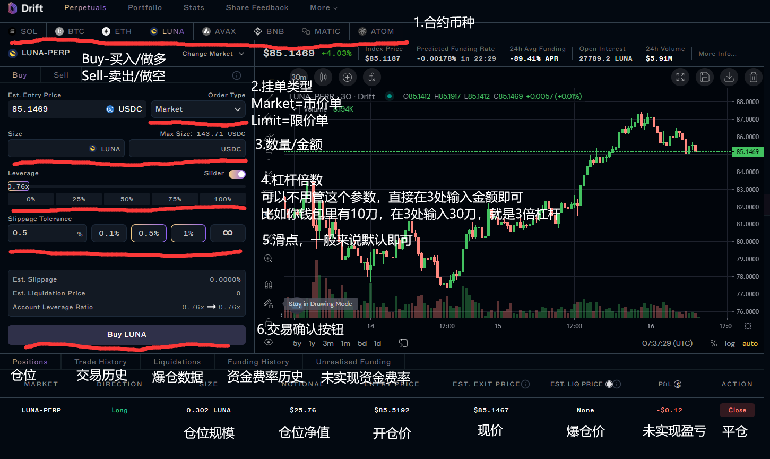Open the fx indicators menu
Screen dimensions: 770x459
(x=372, y=77)
